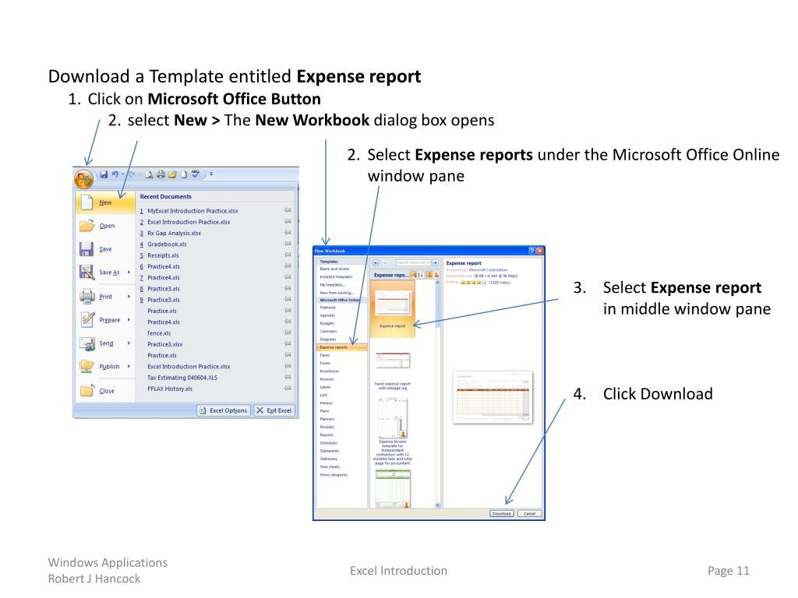798x598 pixels.
Task: Open recent file FFLAX History.xls
Action: [x=169, y=389]
